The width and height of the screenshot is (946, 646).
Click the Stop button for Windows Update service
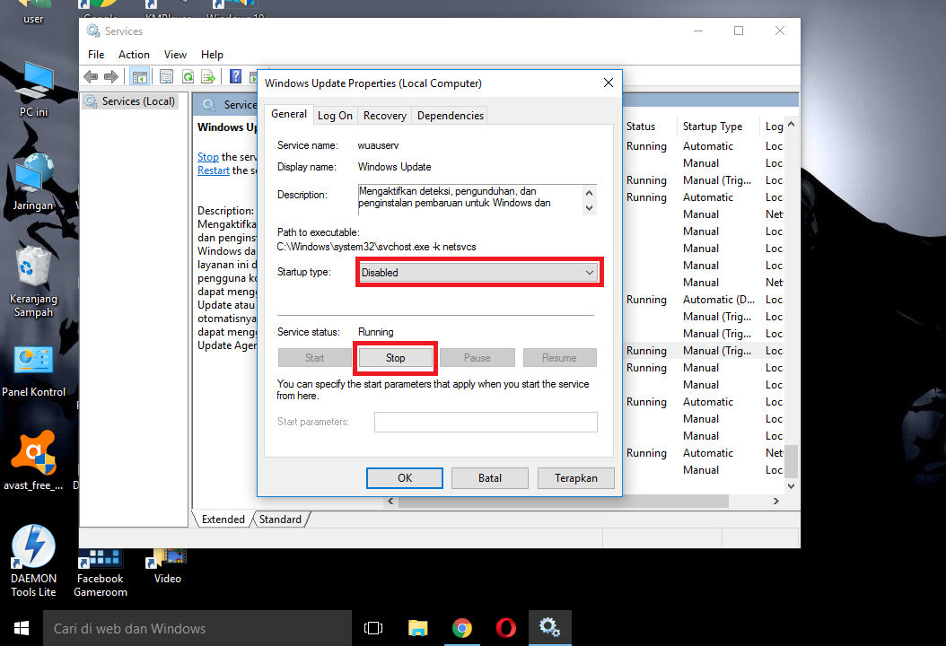(x=395, y=357)
